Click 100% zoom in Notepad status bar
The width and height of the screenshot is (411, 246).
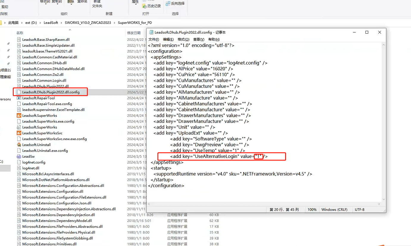[312, 210]
